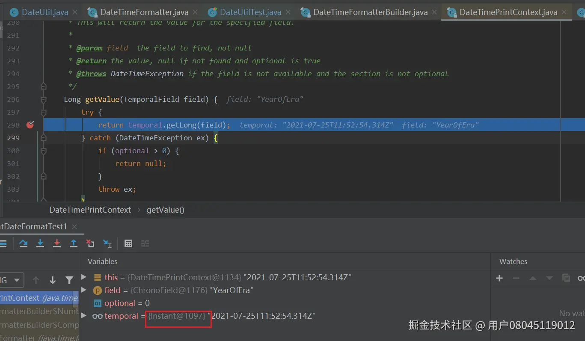Click the Javadoc comment fold marker at line 295
This screenshot has width=585, height=341.
tap(43, 86)
